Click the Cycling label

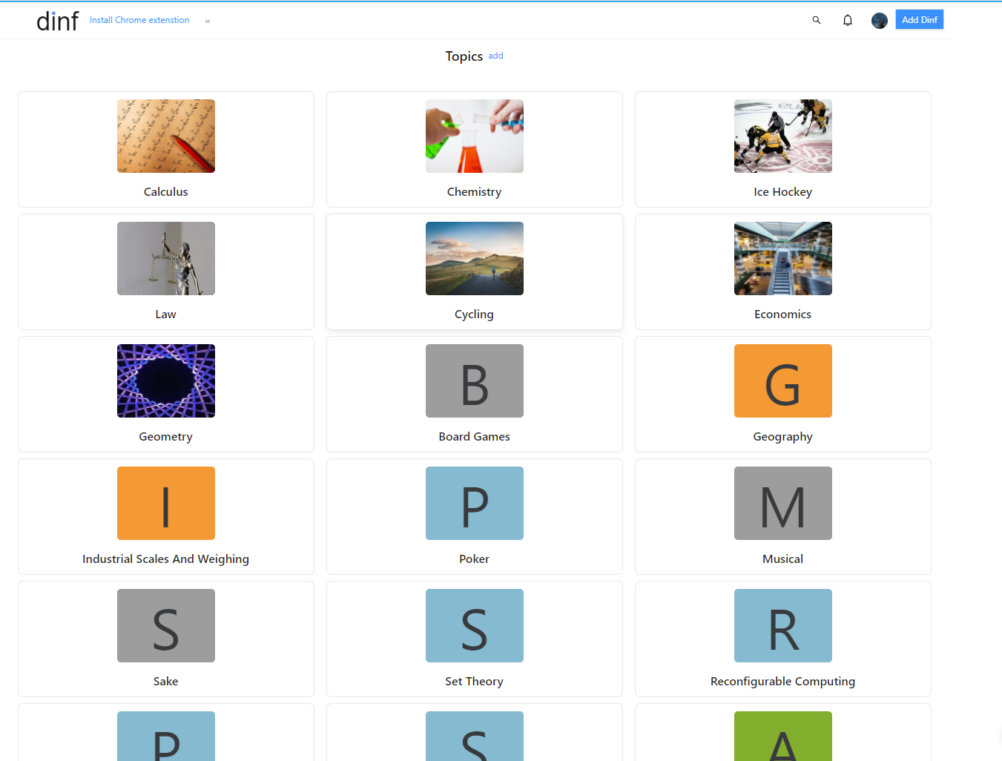click(475, 314)
